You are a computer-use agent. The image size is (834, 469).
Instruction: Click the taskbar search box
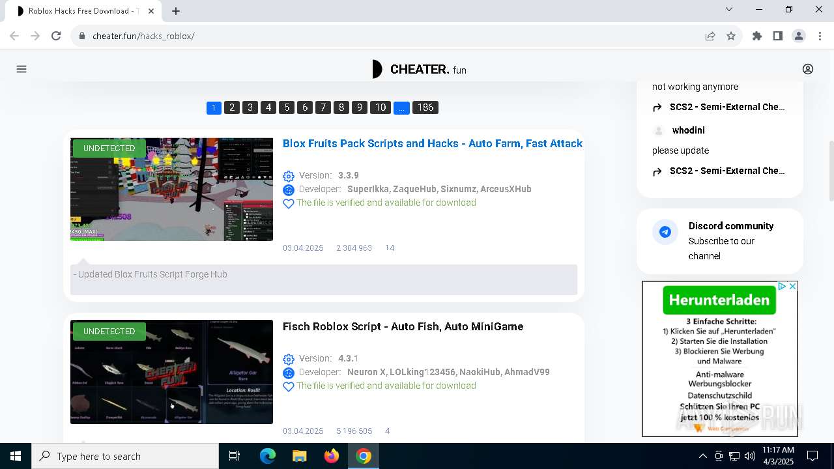point(125,456)
